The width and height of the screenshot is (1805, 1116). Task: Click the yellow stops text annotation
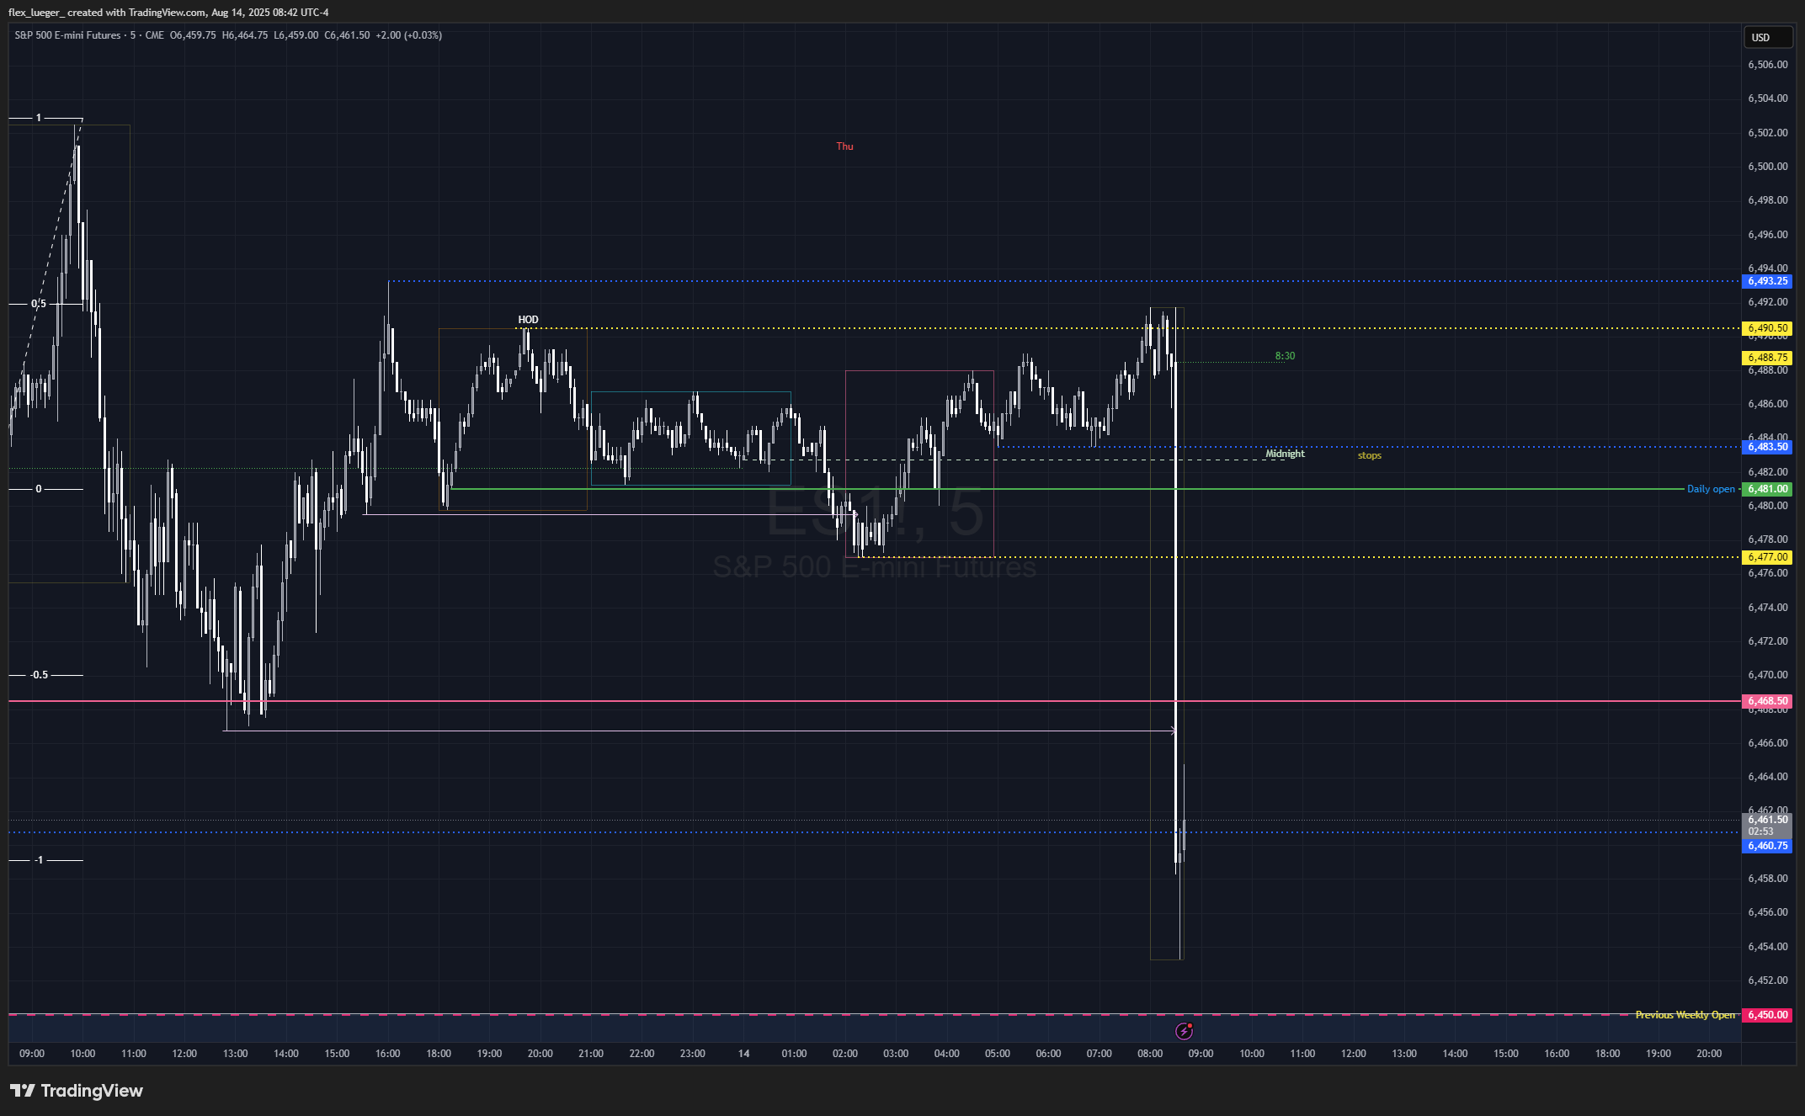1369,455
